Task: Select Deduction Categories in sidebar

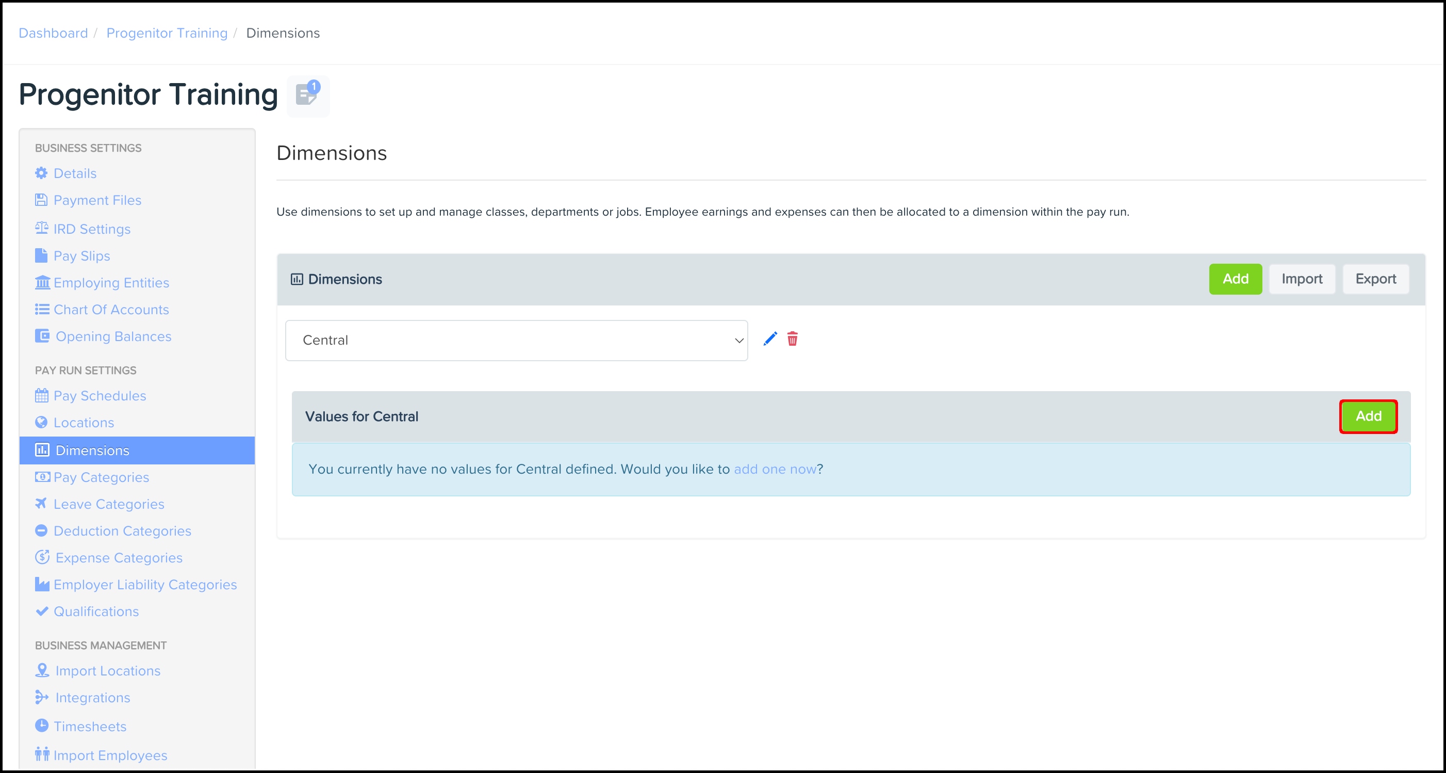Action: click(122, 531)
